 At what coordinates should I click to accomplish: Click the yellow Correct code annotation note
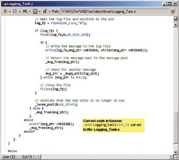tap(113, 125)
